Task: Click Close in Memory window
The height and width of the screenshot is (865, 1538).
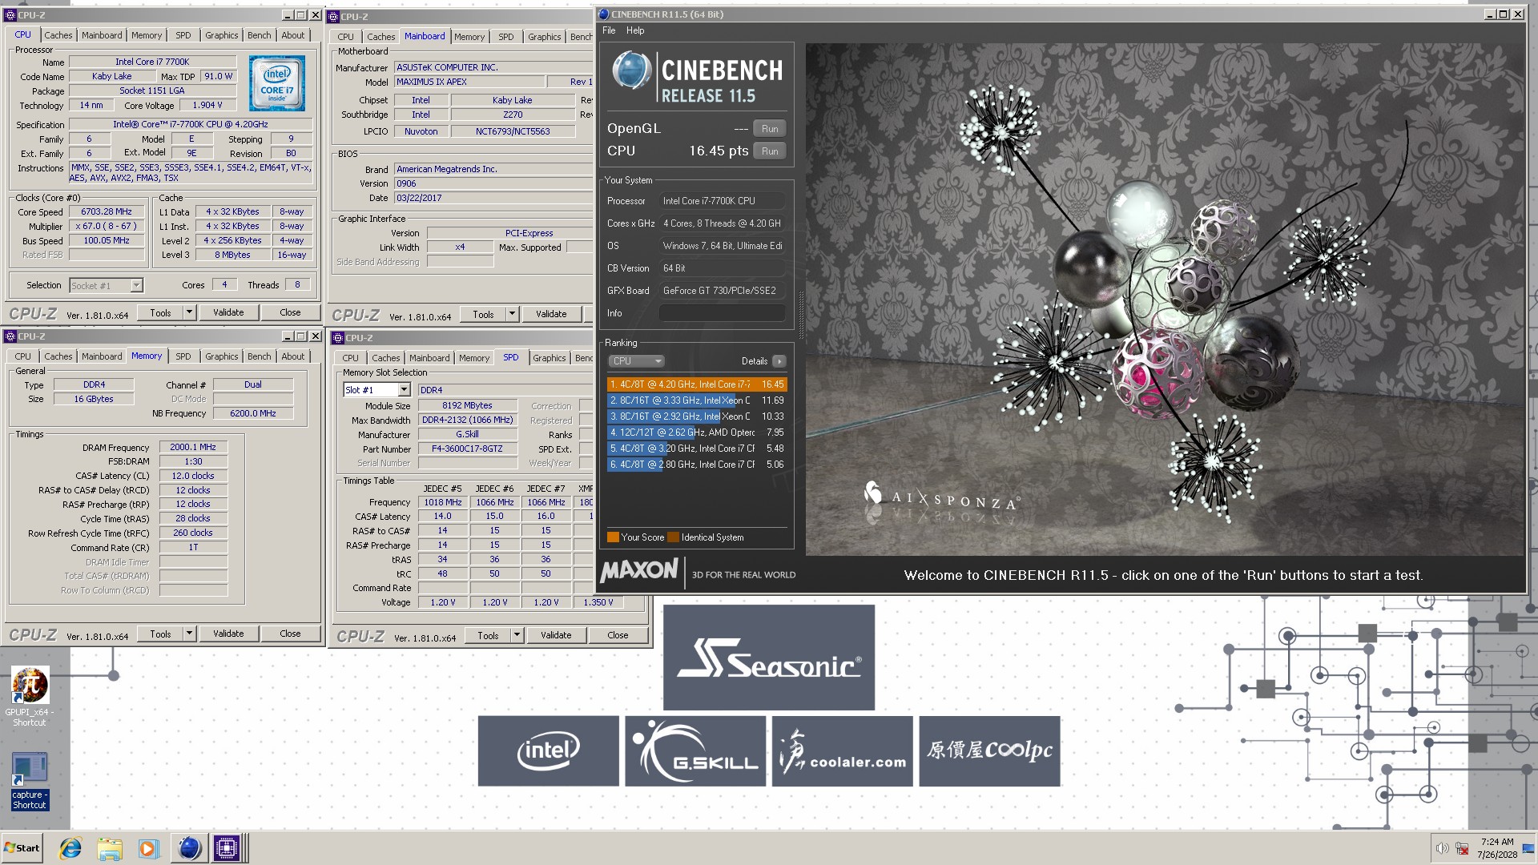Action: 290,634
